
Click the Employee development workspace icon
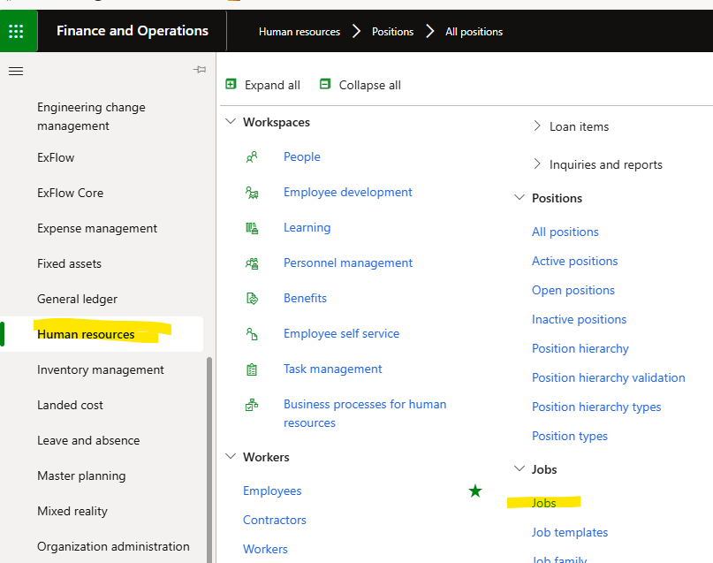[252, 193]
